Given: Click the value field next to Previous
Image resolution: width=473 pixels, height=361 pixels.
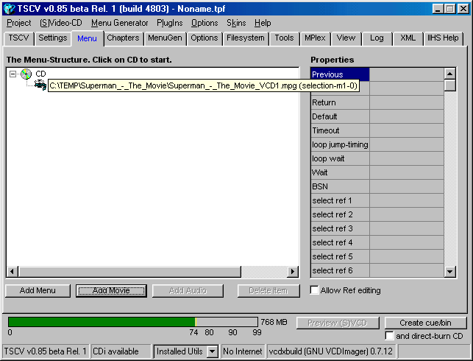Looking at the screenshot, I should (406, 74).
